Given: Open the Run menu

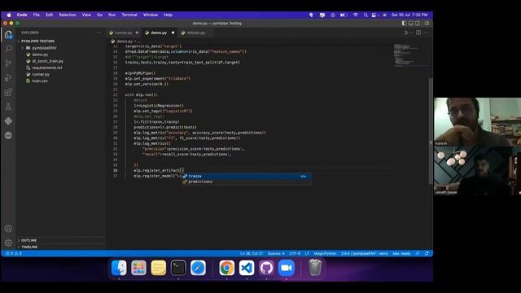Looking at the screenshot, I should (112, 15).
